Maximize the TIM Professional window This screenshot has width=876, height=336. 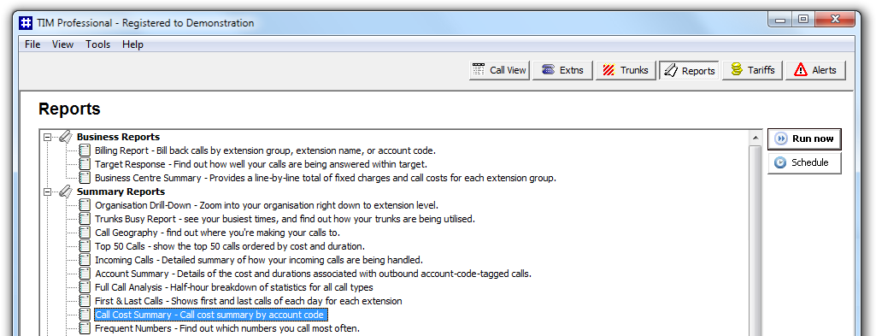pyautogui.click(x=803, y=21)
